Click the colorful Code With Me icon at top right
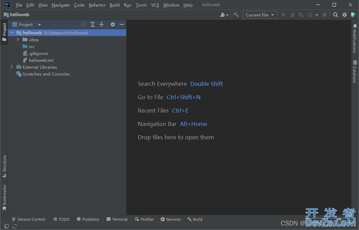 353,15
